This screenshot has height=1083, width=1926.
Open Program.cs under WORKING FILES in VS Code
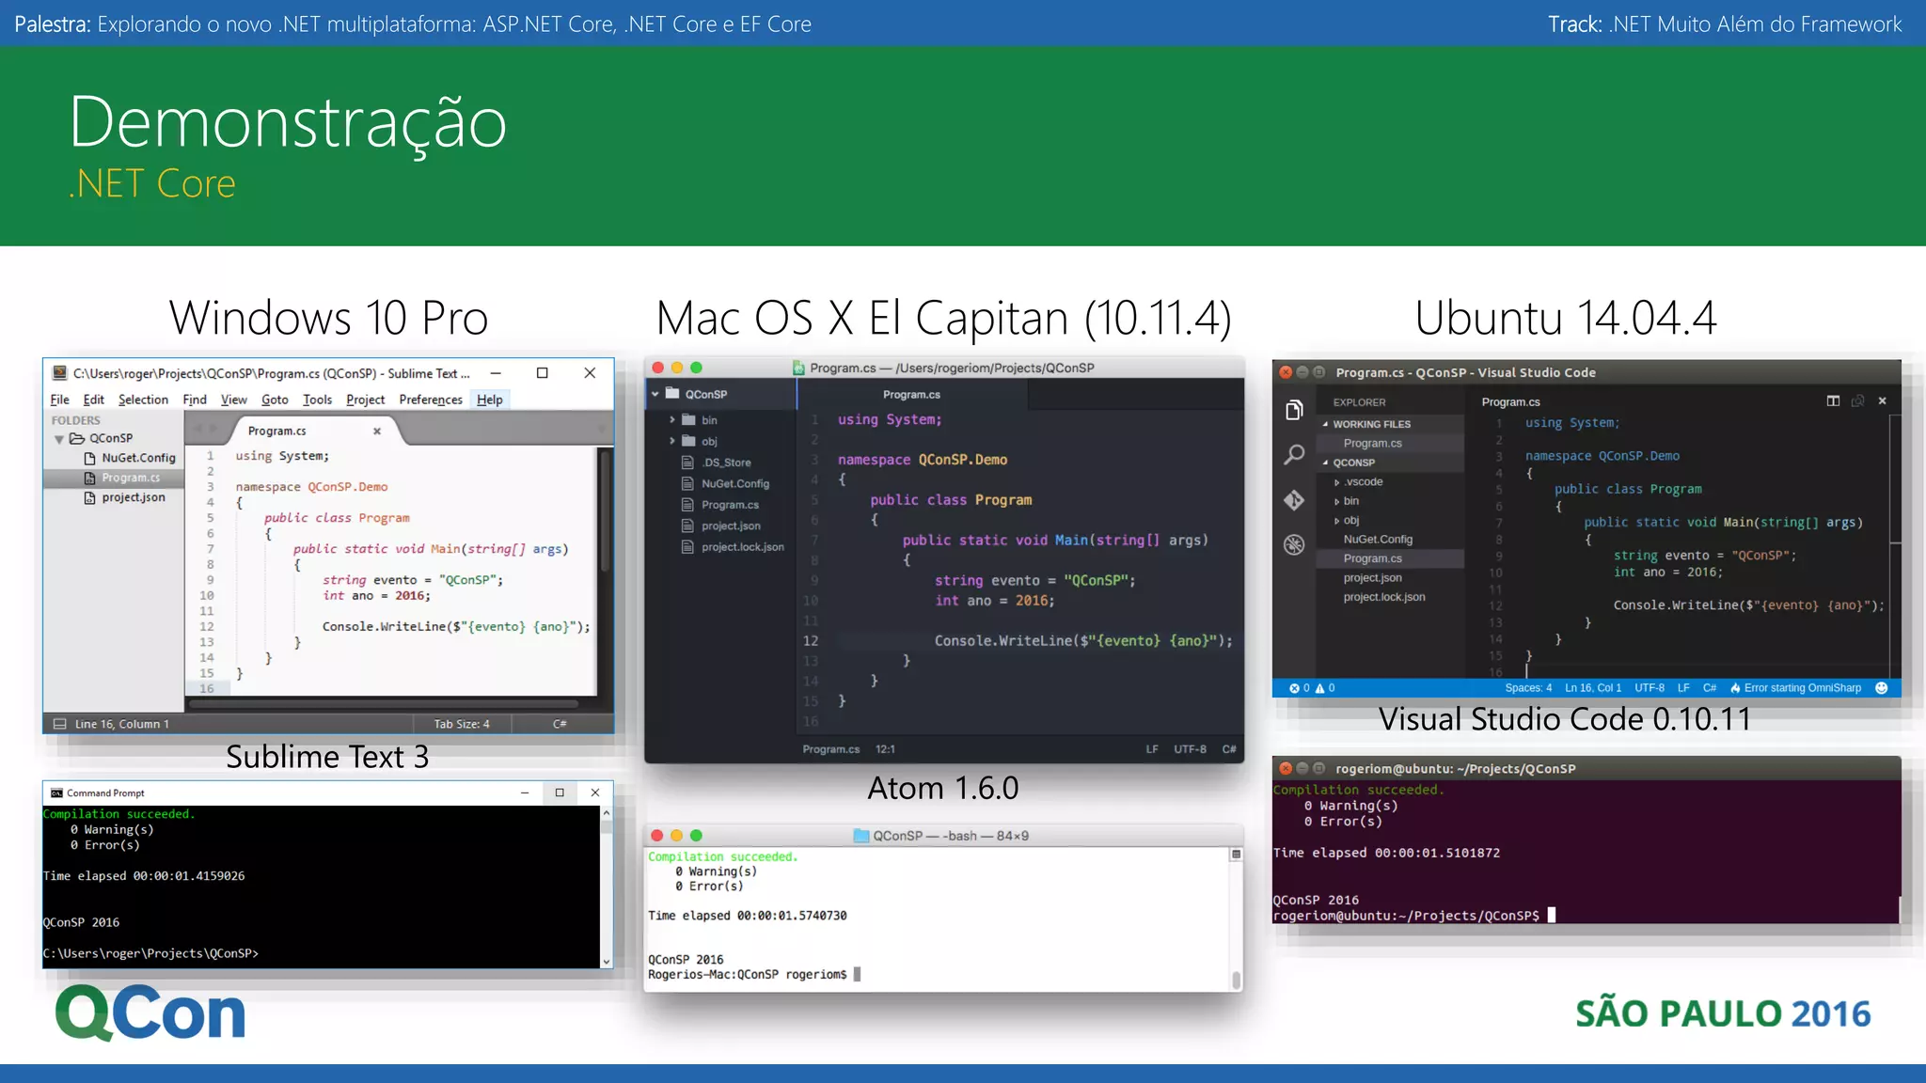pyautogui.click(x=1372, y=444)
